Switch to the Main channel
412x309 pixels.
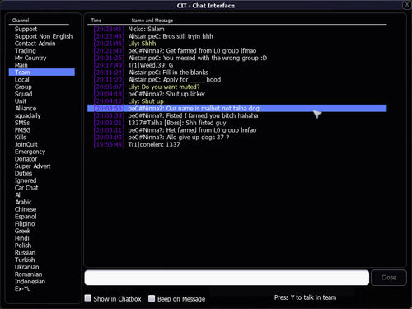[x=21, y=65]
